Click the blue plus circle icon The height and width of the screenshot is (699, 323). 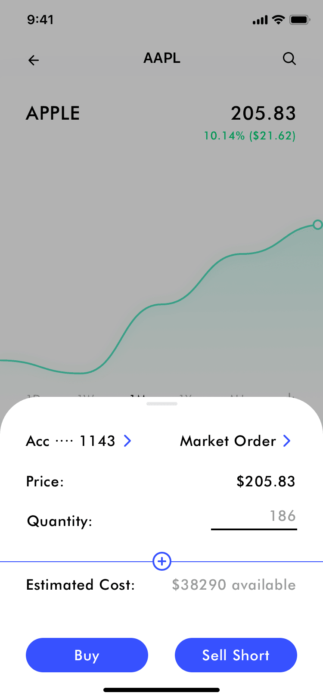point(162,561)
